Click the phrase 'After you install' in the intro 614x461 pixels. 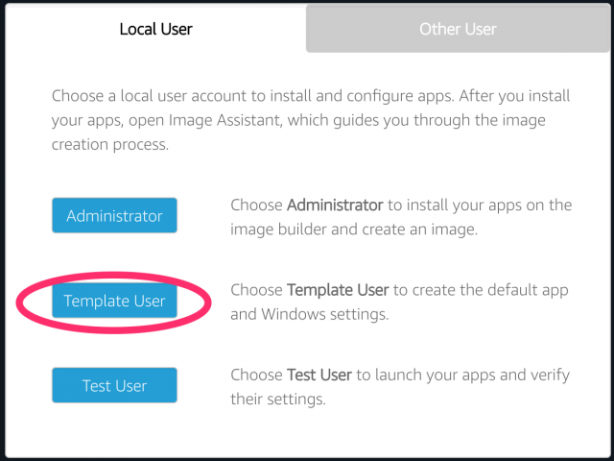click(x=514, y=96)
